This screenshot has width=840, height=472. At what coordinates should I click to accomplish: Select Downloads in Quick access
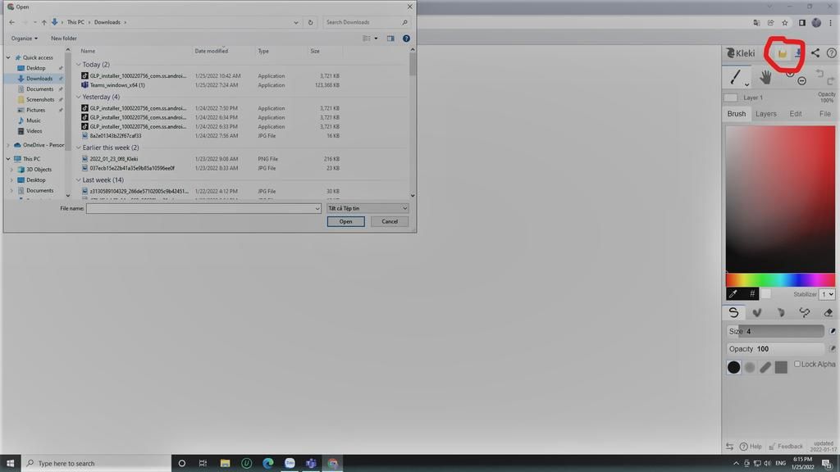[39, 79]
